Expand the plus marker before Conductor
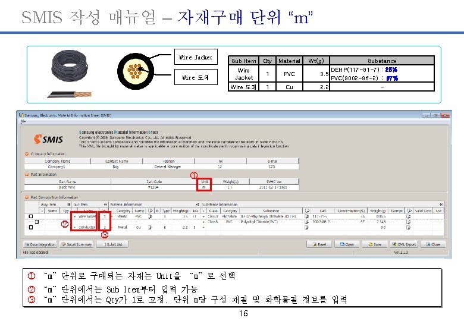This screenshot has height=321, width=464. (74, 227)
